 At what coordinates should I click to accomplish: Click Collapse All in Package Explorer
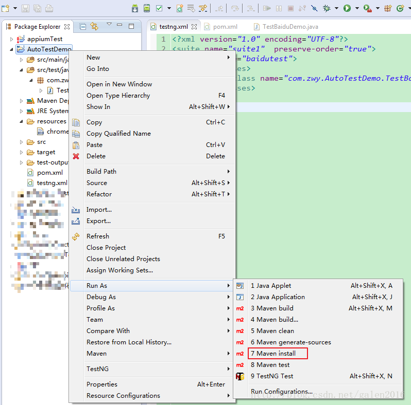click(x=83, y=27)
